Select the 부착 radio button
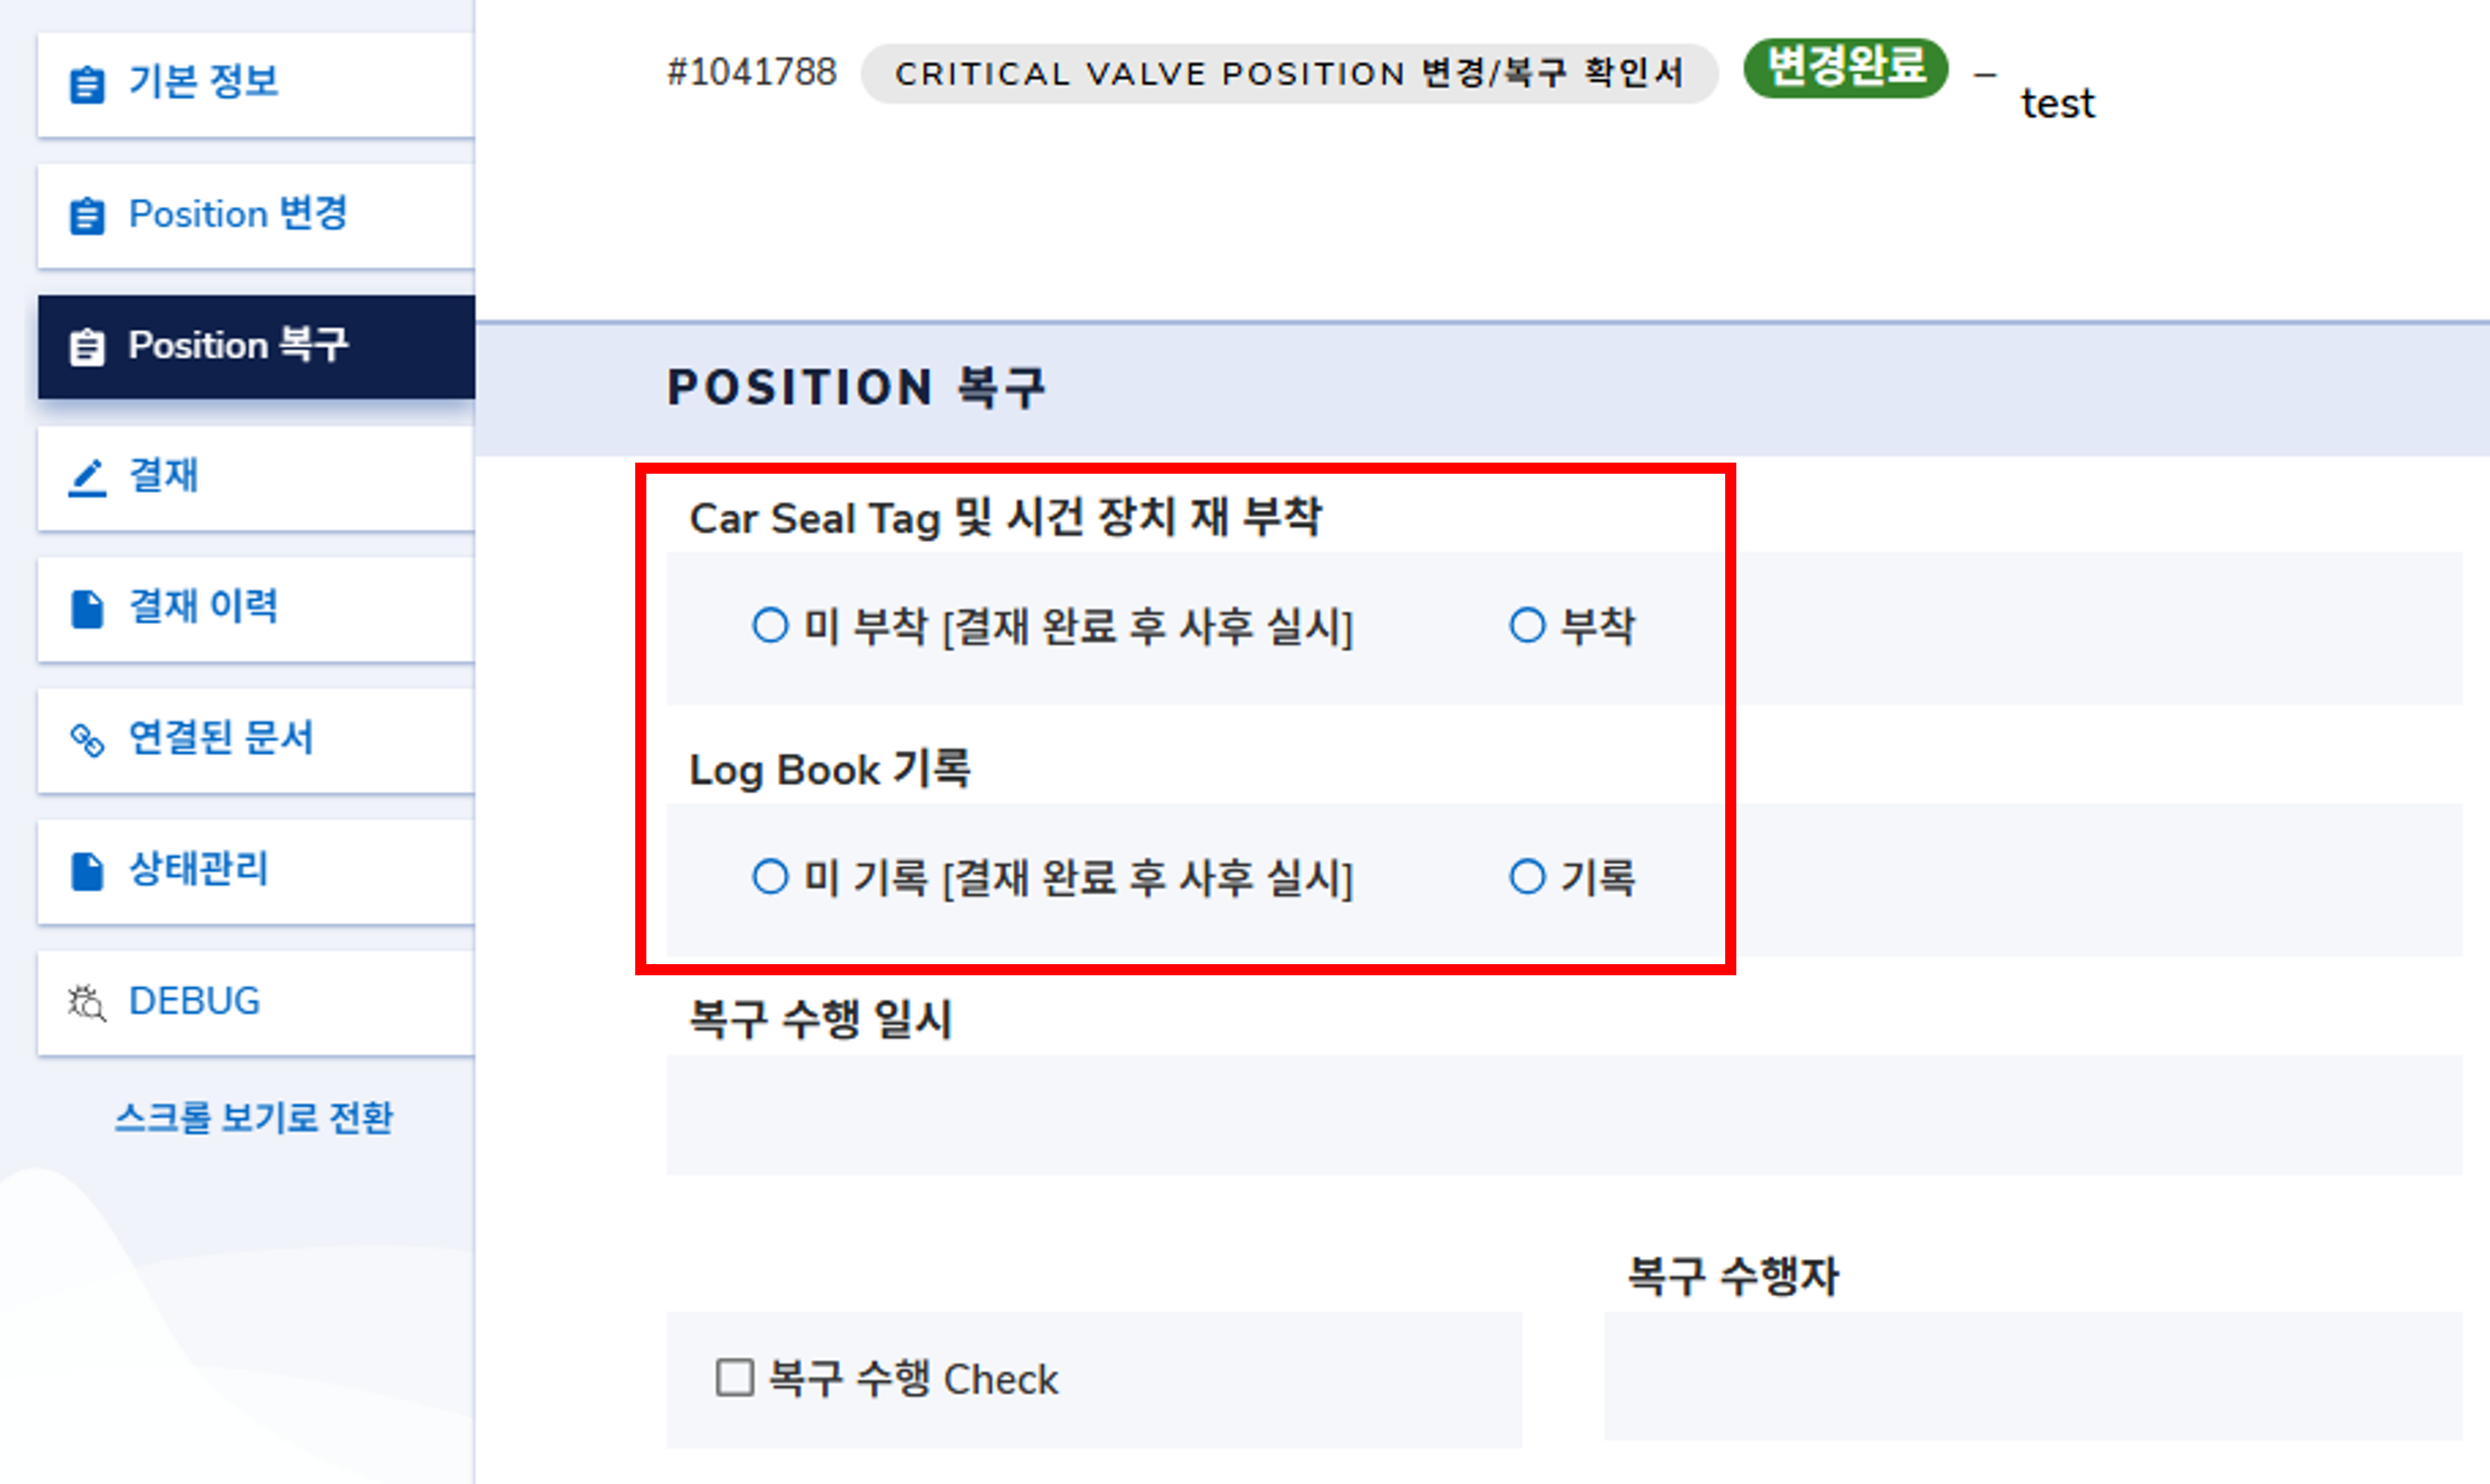 [1527, 626]
